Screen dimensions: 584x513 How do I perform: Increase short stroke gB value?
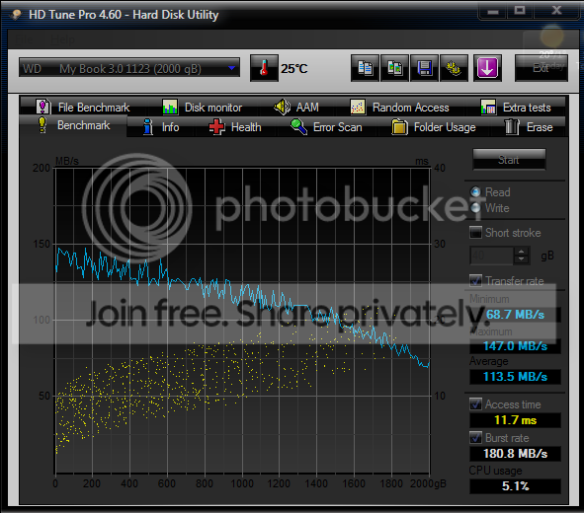(x=521, y=251)
